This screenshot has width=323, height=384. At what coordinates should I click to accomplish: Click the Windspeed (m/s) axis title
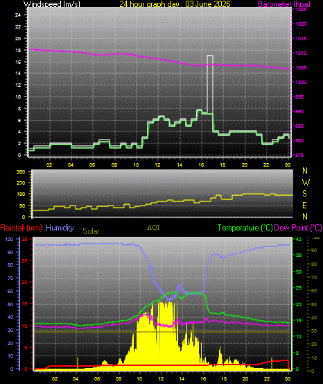pos(51,4)
